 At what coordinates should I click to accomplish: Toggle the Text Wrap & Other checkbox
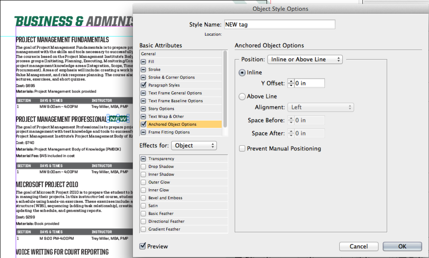click(143, 117)
